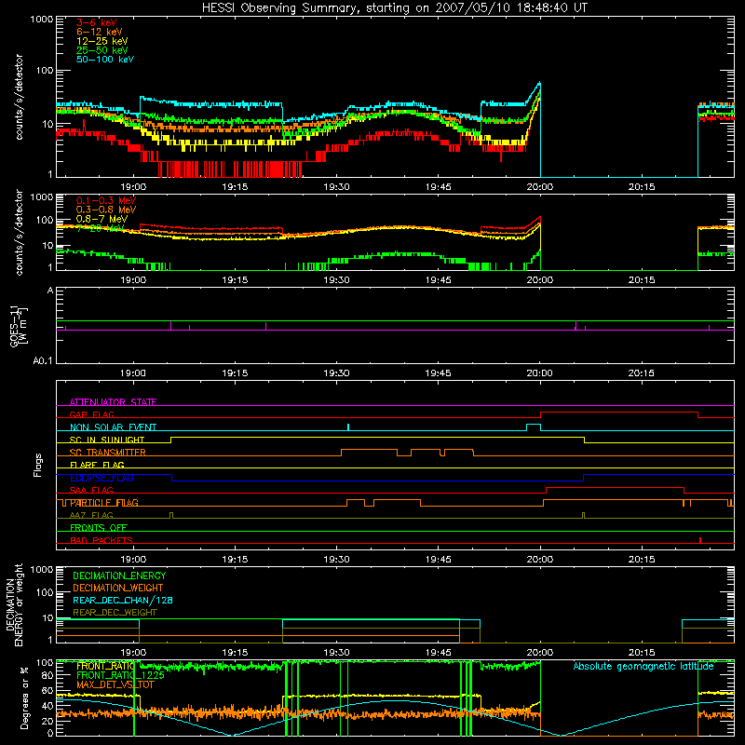This screenshot has width=745, height=745.
Task: Click the GOES y-axis label
Action: (x=18, y=327)
